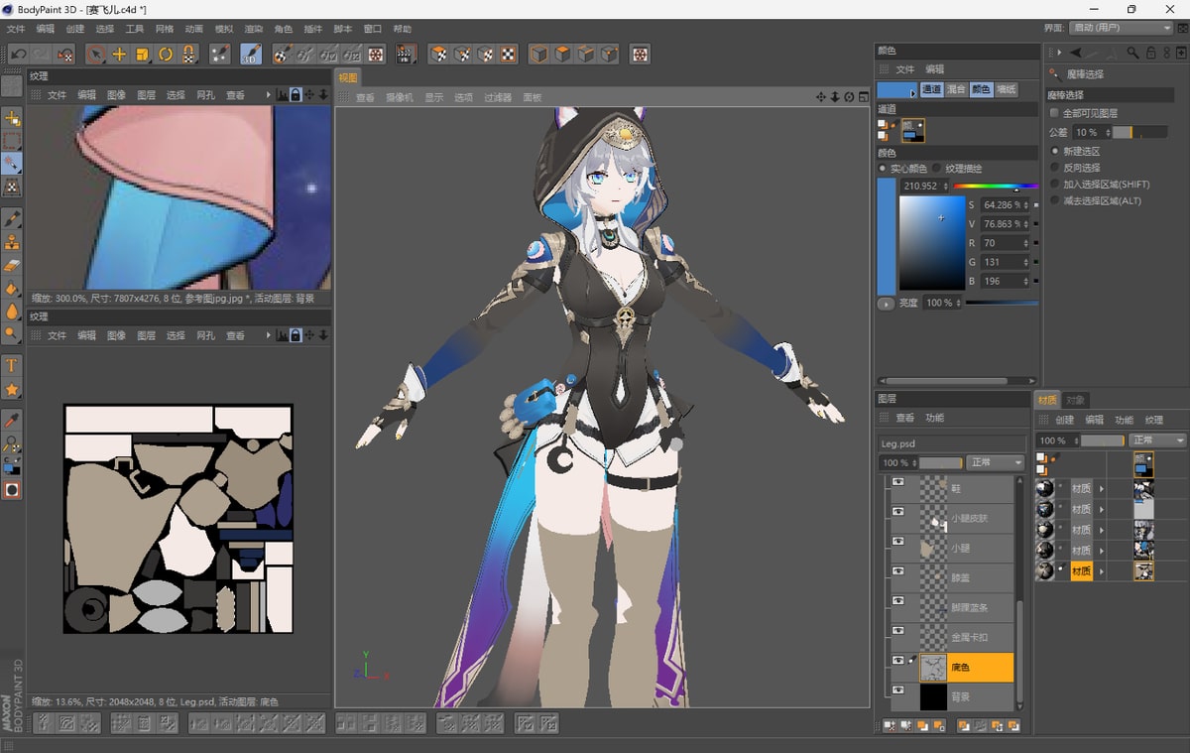1190x753 pixels.
Task: Select the 反向选择 radio option
Action: tap(1055, 168)
